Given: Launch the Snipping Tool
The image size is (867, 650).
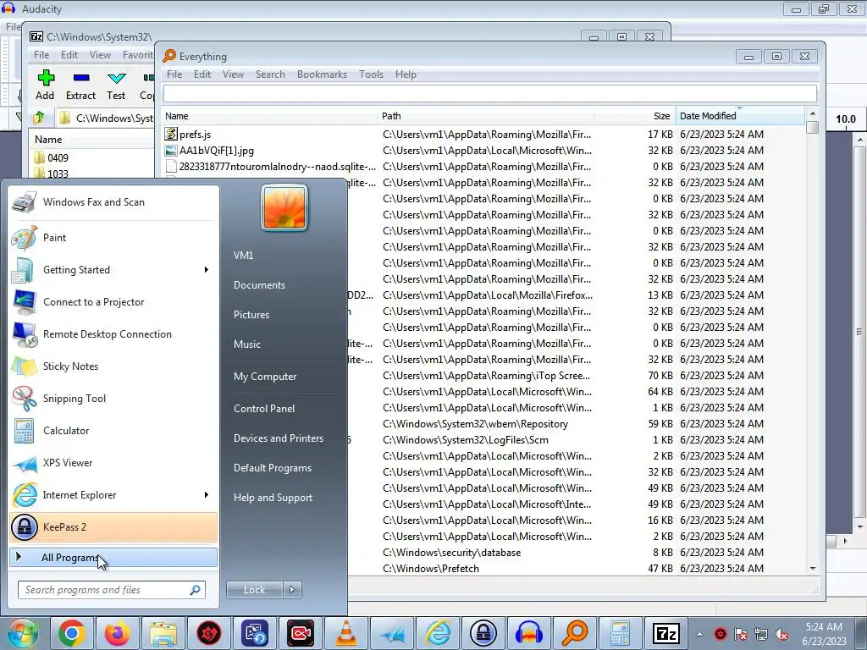Looking at the screenshot, I should [113, 399].
